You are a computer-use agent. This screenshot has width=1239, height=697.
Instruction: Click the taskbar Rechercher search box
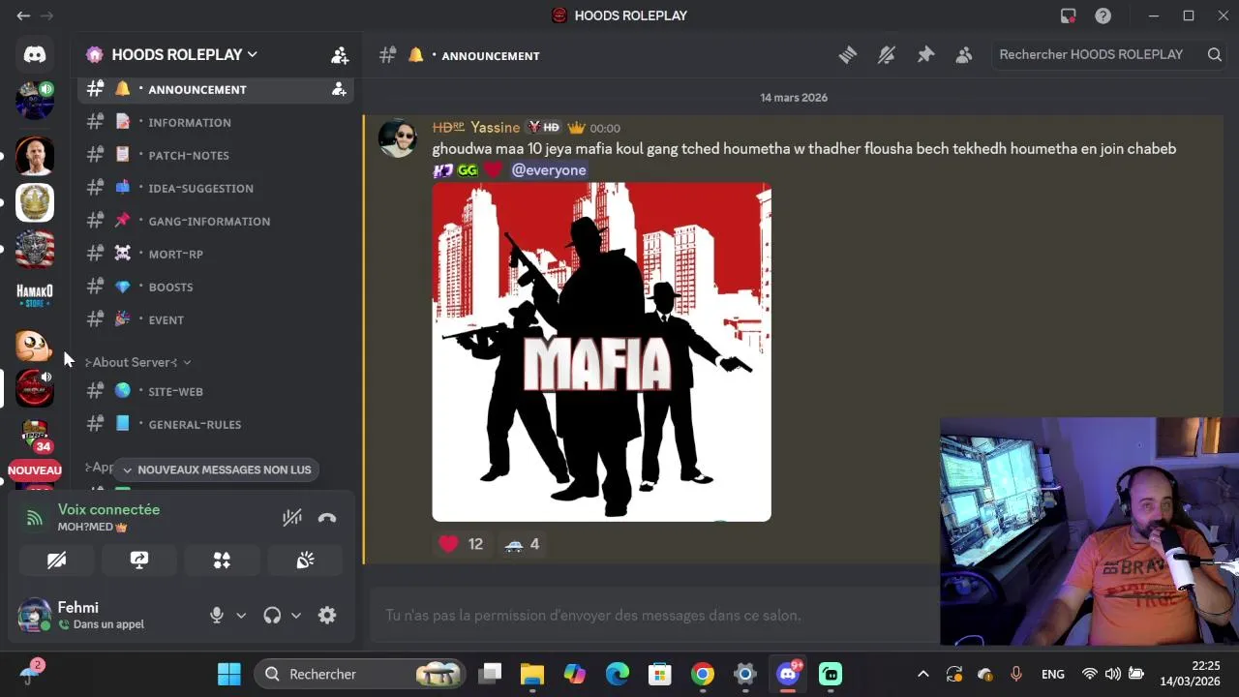pyautogui.click(x=359, y=674)
